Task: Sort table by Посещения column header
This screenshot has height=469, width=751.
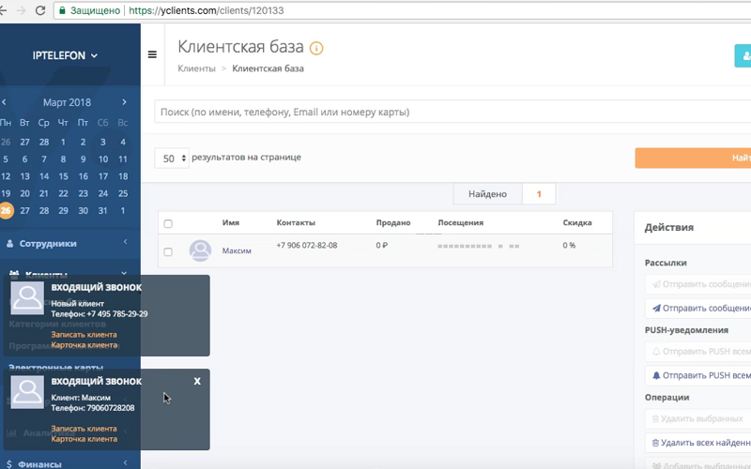Action: click(460, 222)
